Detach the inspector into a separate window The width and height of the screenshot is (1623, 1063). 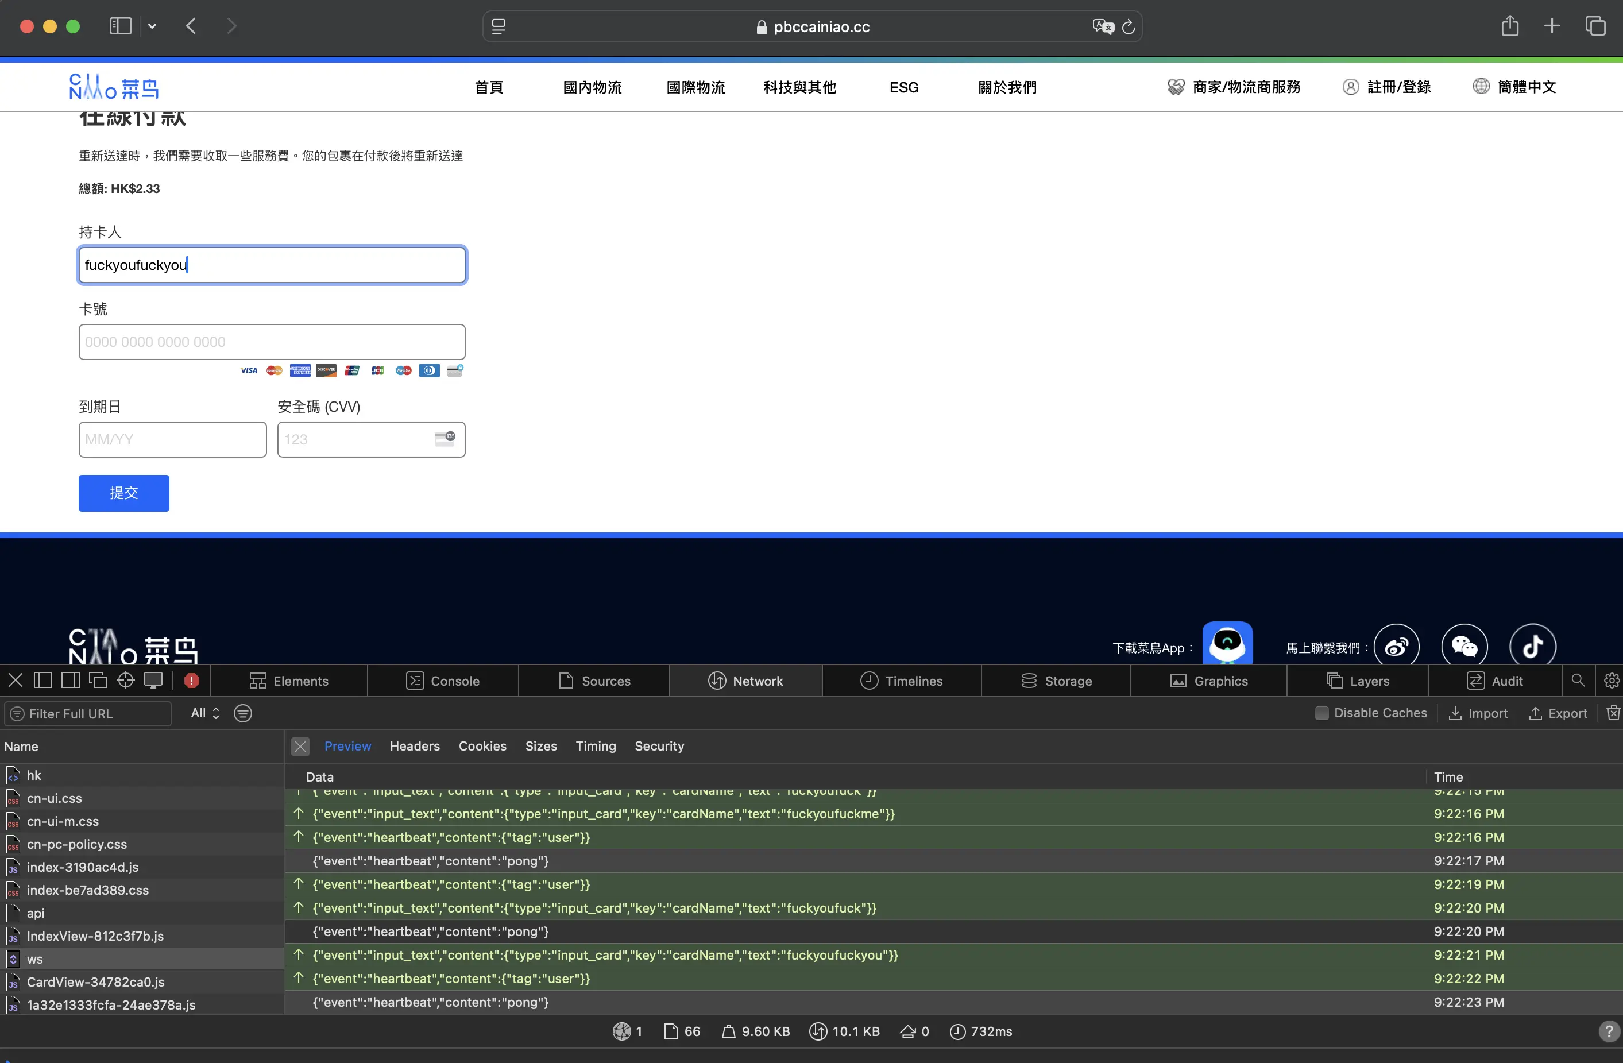tap(98, 680)
